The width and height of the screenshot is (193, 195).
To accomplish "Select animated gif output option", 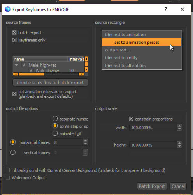I will 55,133.
